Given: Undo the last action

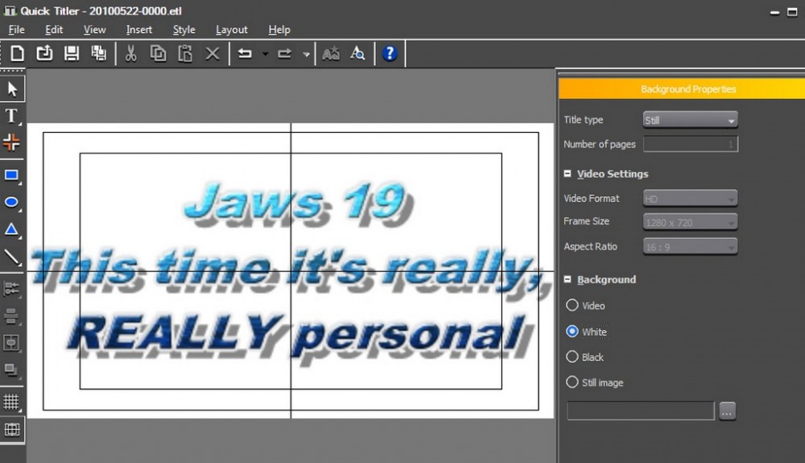Looking at the screenshot, I should coord(245,53).
